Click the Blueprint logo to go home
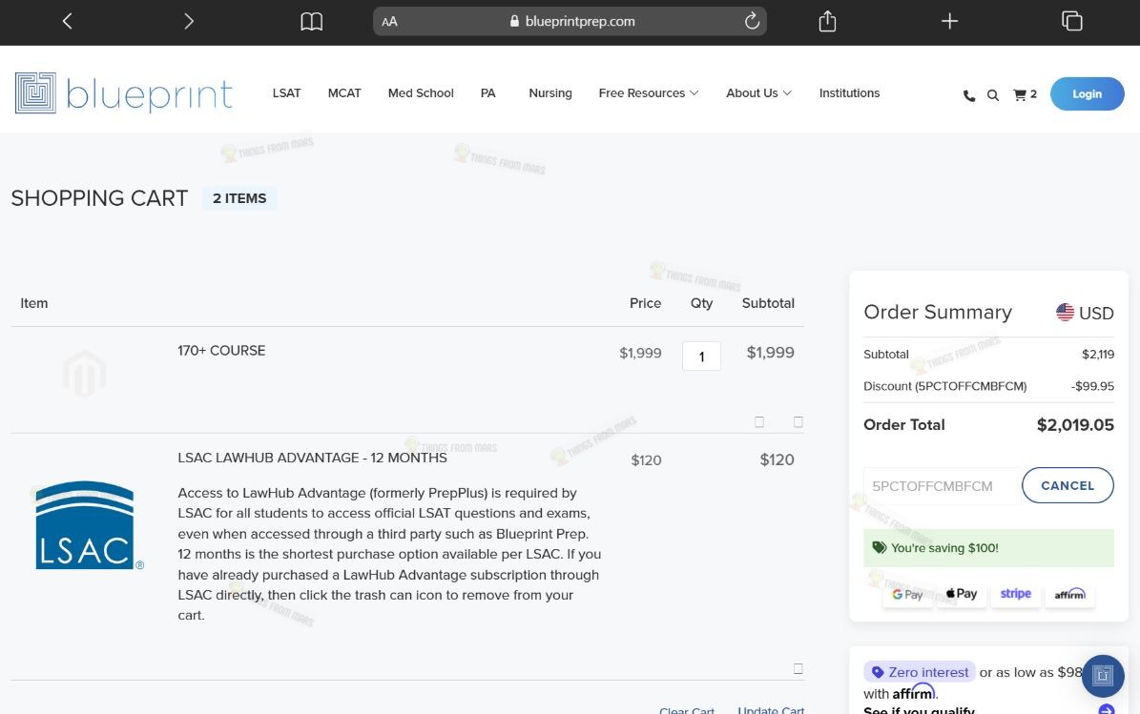Viewport: 1140px width, 714px height. click(124, 93)
